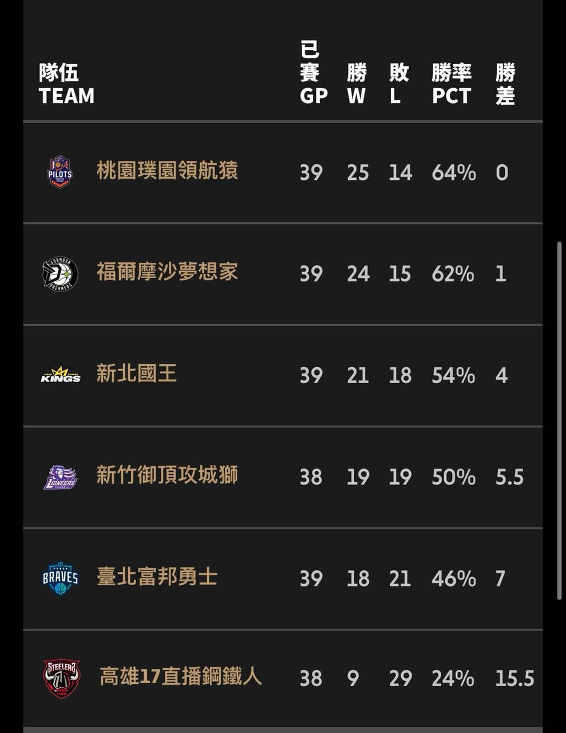Screen dimensions: 566x733
Task: Click the 已賽 GP column header
Action: click(x=313, y=73)
